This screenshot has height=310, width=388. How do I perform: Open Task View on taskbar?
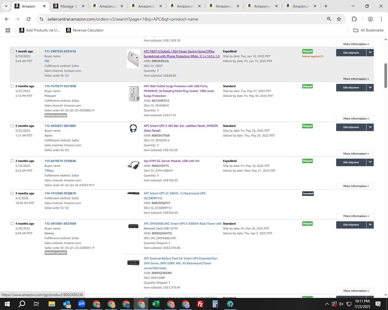pos(36,304)
